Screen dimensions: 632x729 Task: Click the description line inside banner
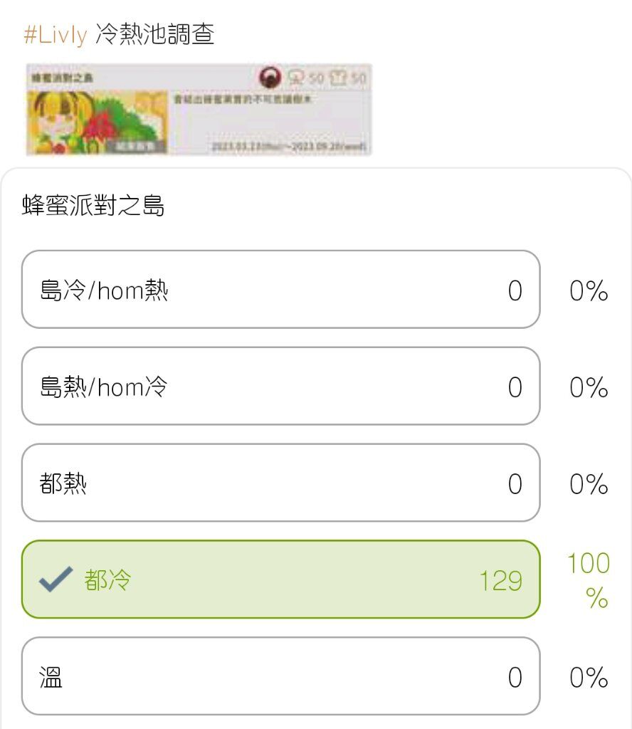click(x=242, y=98)
